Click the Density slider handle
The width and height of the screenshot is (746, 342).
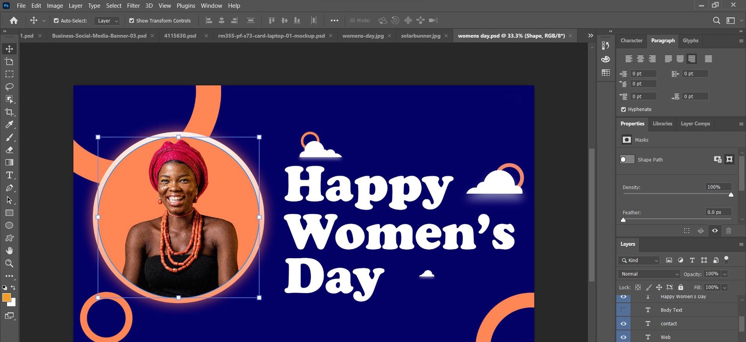click(x=731, y=195)
